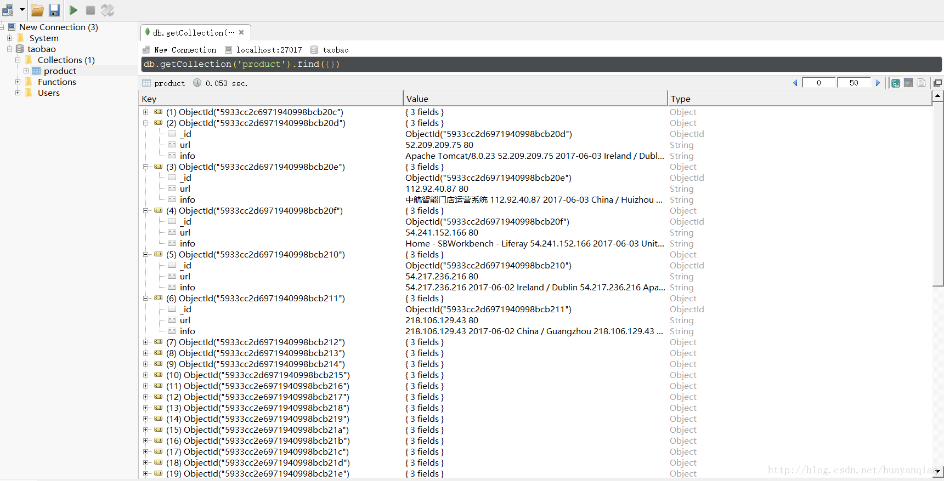The image size is (944, 481).
Task: Click the Type column header
Action: click(800, 99)
